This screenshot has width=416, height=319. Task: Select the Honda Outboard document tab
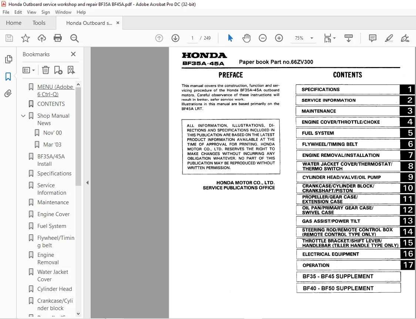tap(89, 23)
